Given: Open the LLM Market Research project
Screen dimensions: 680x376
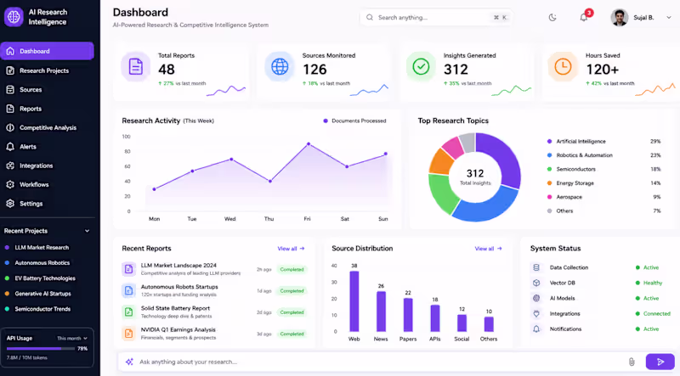Looking at the screenshot, I should click(42, 248).
